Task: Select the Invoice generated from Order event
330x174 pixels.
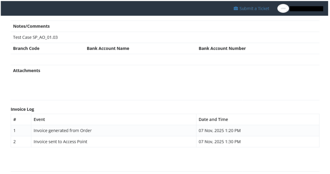Action: [x=63, y=130]
